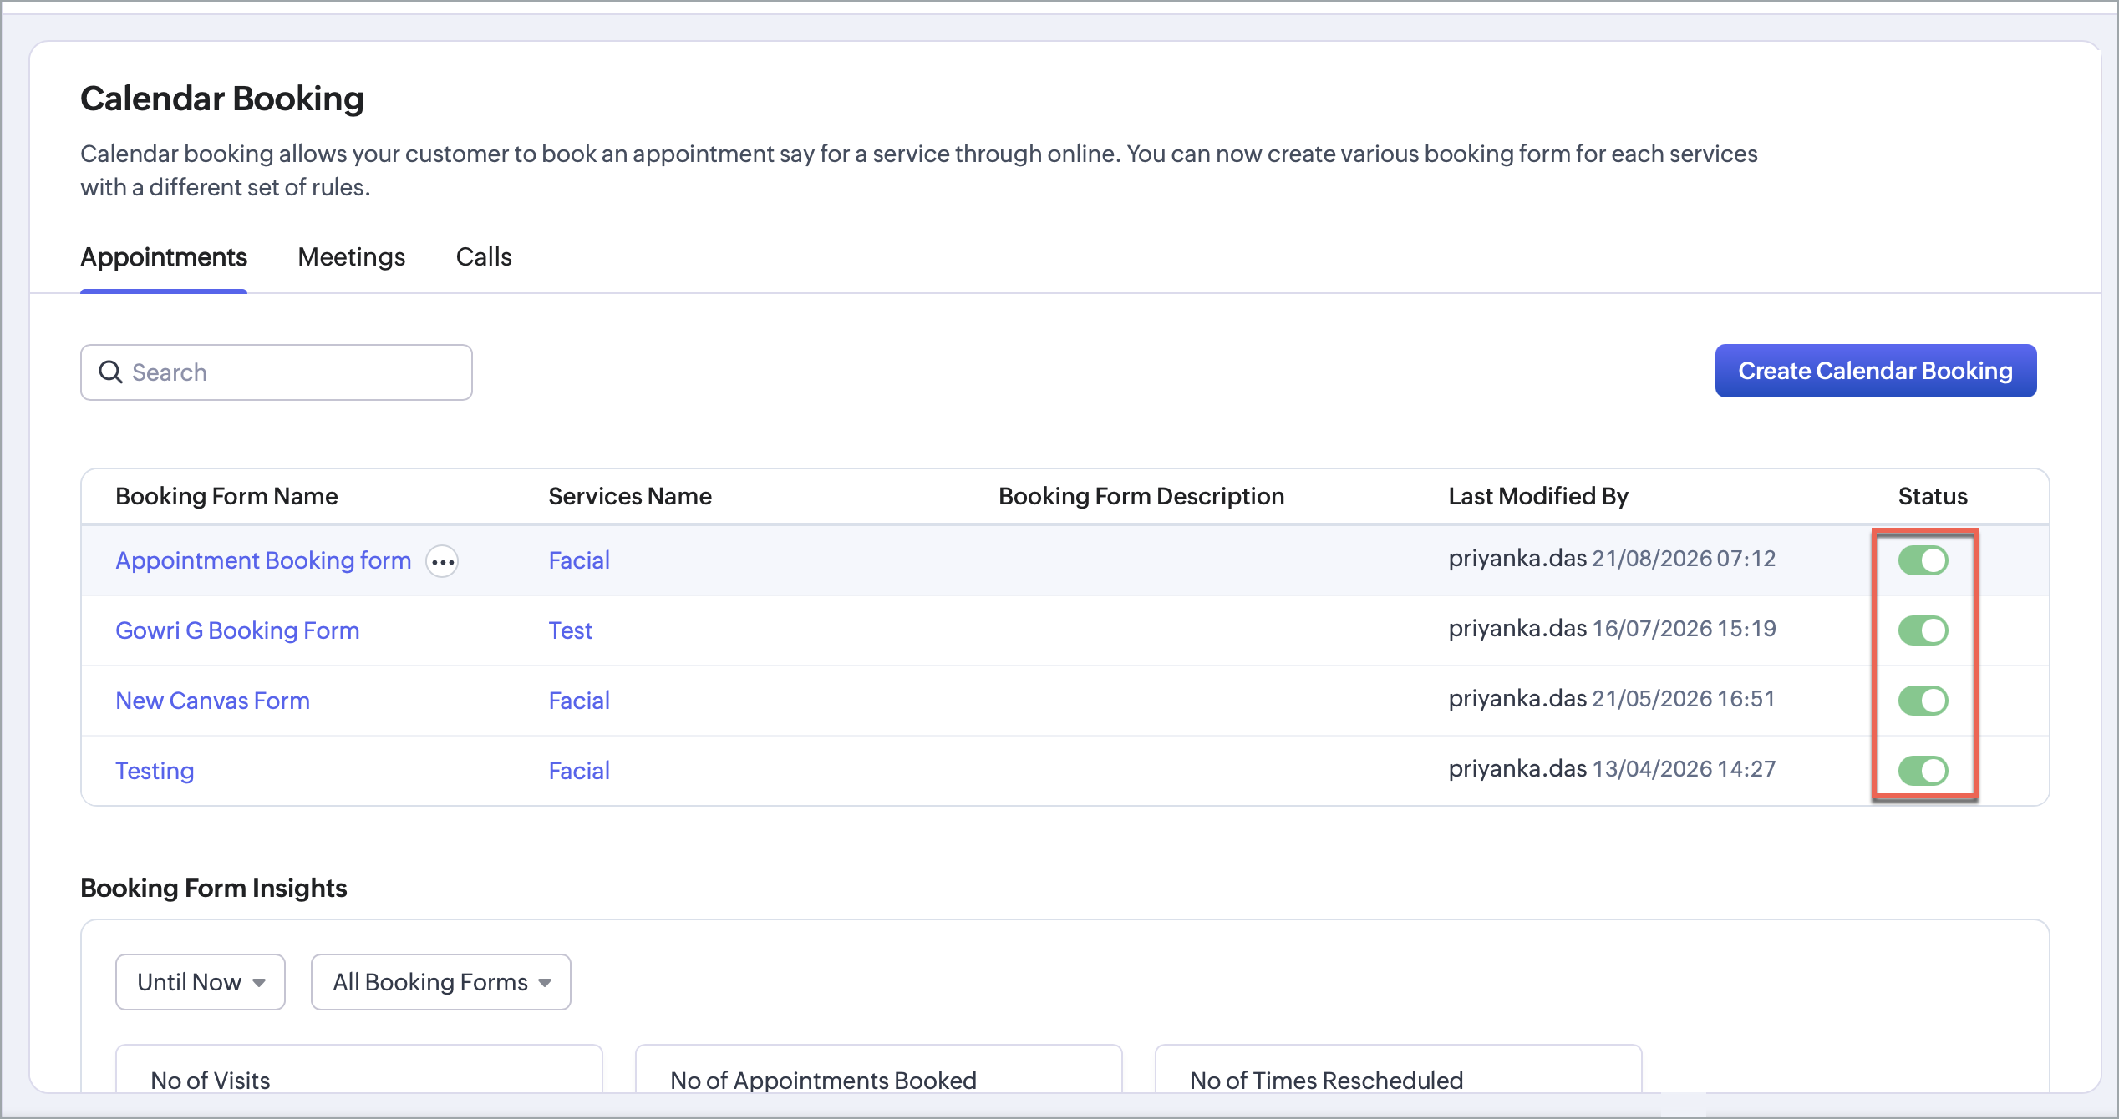Image resolution: width=2119 pixels, height=1119 pixels.
Task: Switch to the Meetings tab
Action: 351,256
